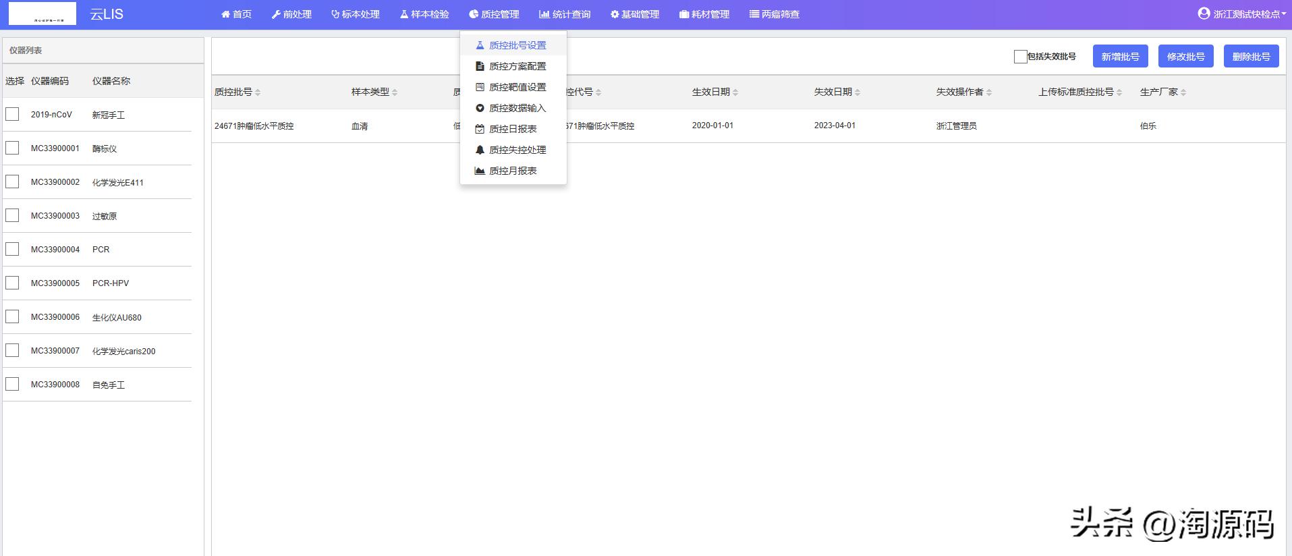
Task: Click the icon beside 质控数据输入
Action: [x=480, y=108]
